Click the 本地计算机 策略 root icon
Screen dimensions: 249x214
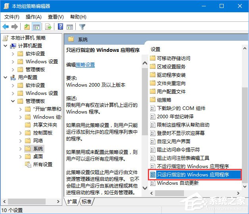(x=6, y=38)
